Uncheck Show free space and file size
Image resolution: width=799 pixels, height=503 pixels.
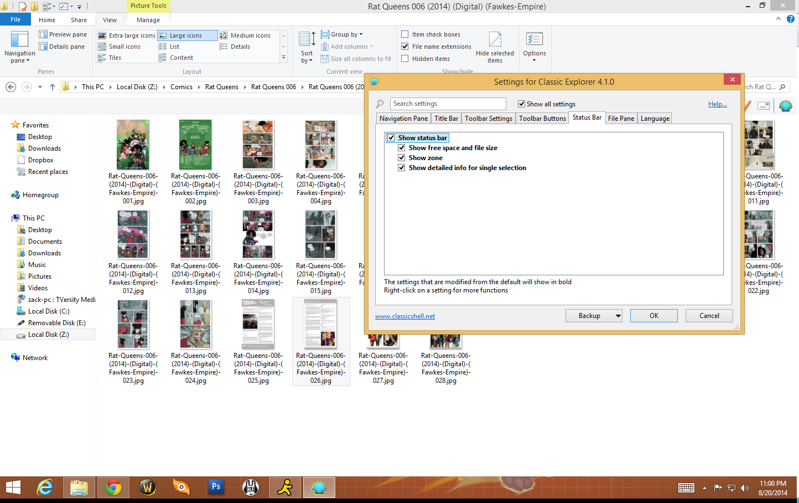(x=402, y=148)
